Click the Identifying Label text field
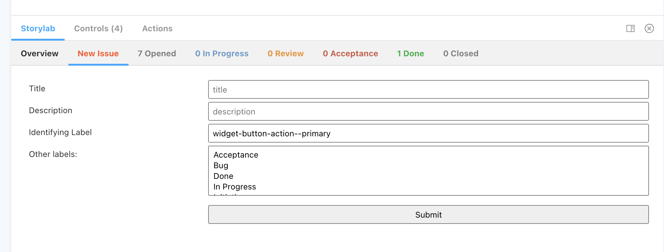 point(428,134)
